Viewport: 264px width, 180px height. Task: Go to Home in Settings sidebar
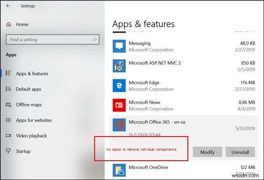pyautogui.click(x=22, y=24)
